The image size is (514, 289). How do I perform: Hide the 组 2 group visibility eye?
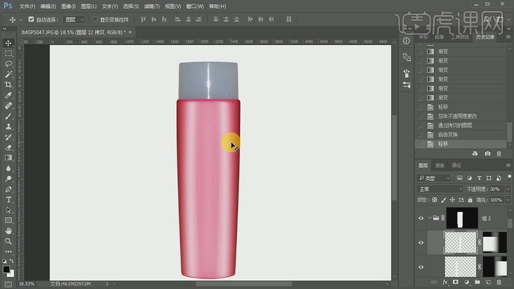(421, 218)
